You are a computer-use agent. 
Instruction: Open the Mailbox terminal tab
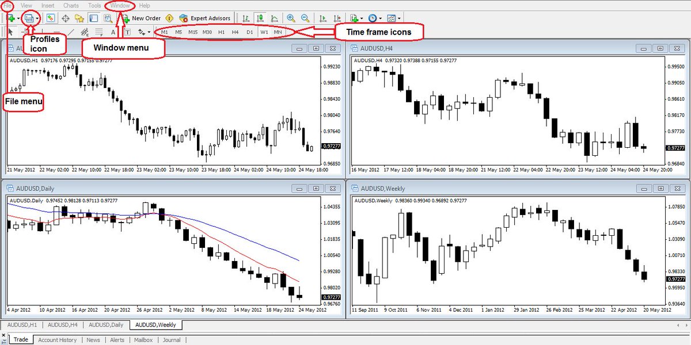pyautogui.click(x=143, y=340)
